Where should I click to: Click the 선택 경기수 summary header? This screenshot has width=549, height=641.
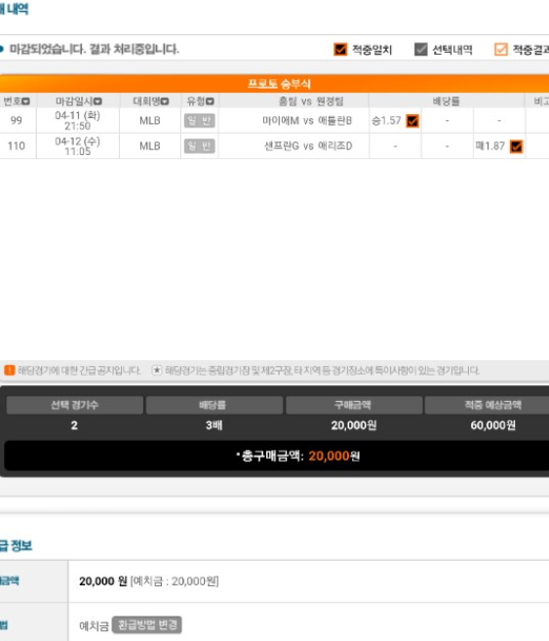click(x=74, y=405)
